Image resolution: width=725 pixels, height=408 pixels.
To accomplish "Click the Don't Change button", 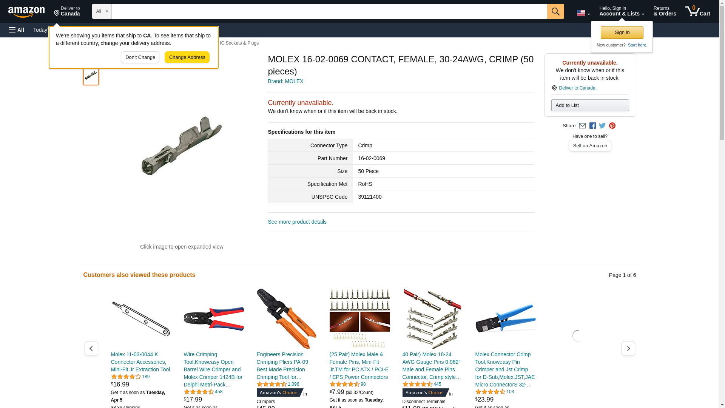I will 140,57.
